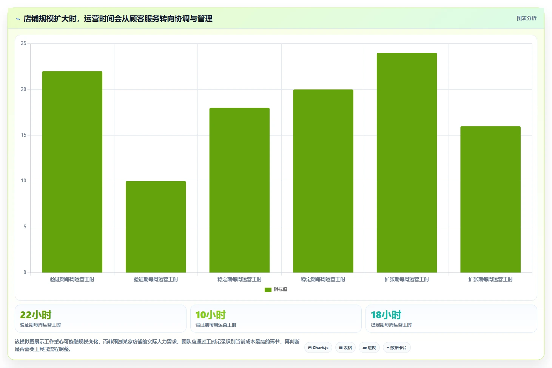Click y-axis tick label 25
This screenshot has height=368, width=552.
pyautogui.click(x=23, y=43)
